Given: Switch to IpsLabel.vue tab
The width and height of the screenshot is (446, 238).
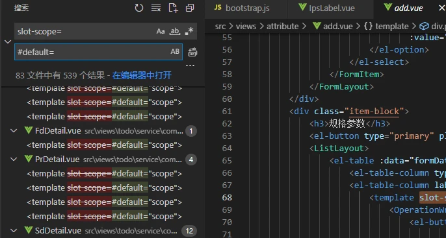Looking at the screenshot, I should 330,8.
